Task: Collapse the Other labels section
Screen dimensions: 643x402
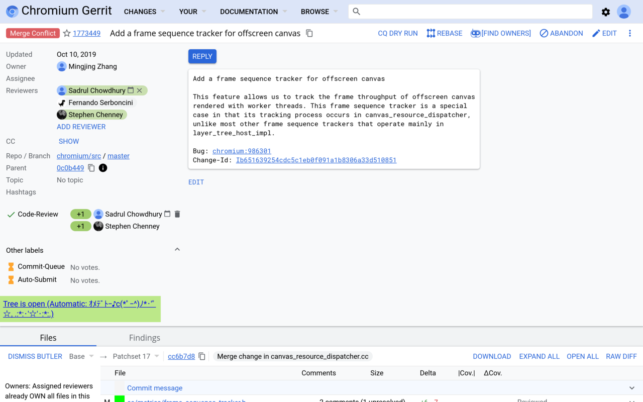Action: [177, 250]
